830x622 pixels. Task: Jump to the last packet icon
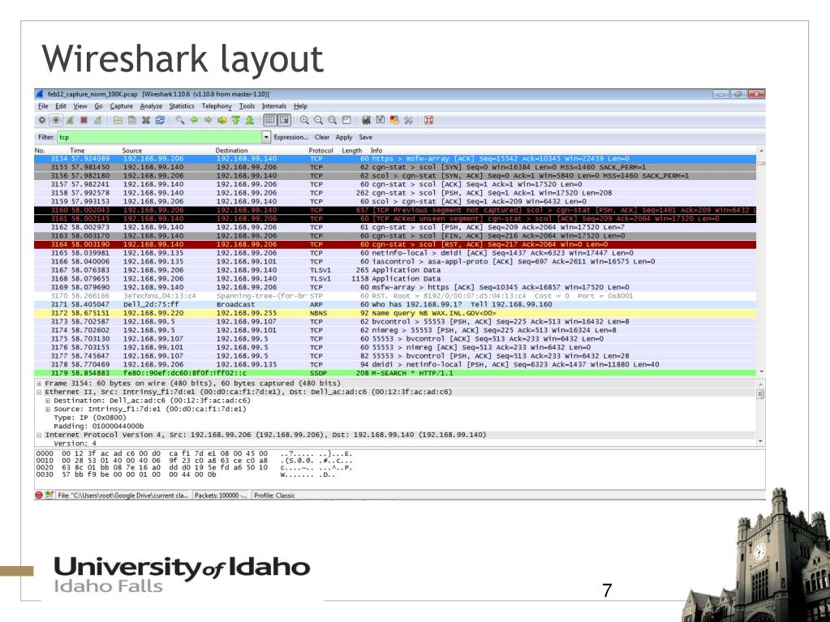[249, 120]
